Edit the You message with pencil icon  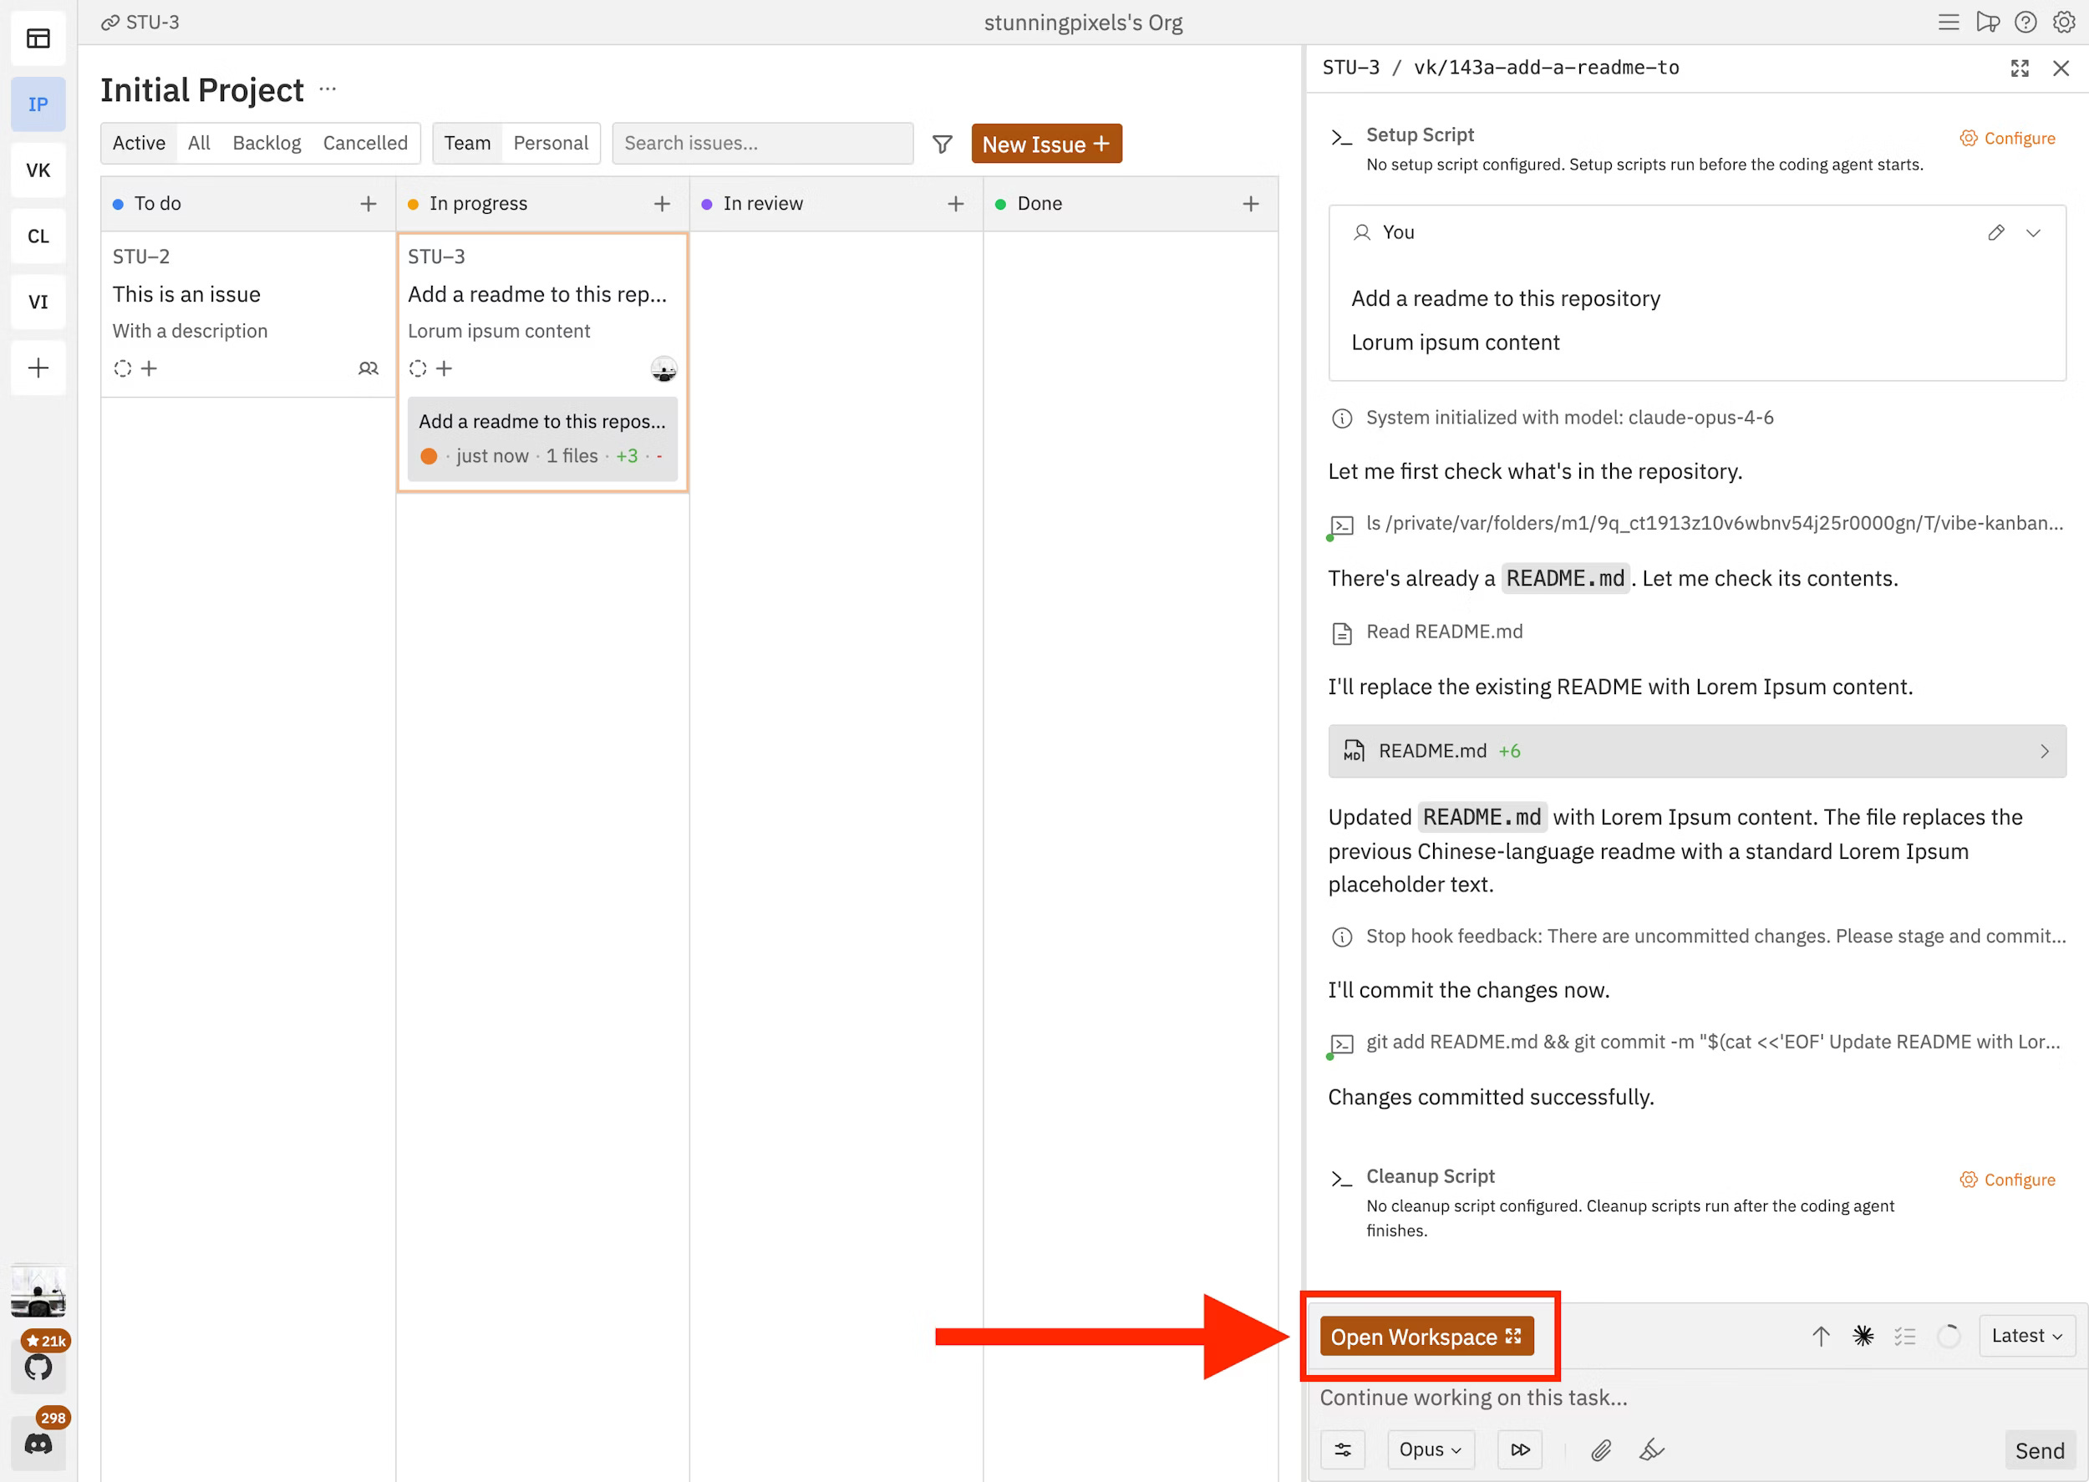click(1996, 233)
